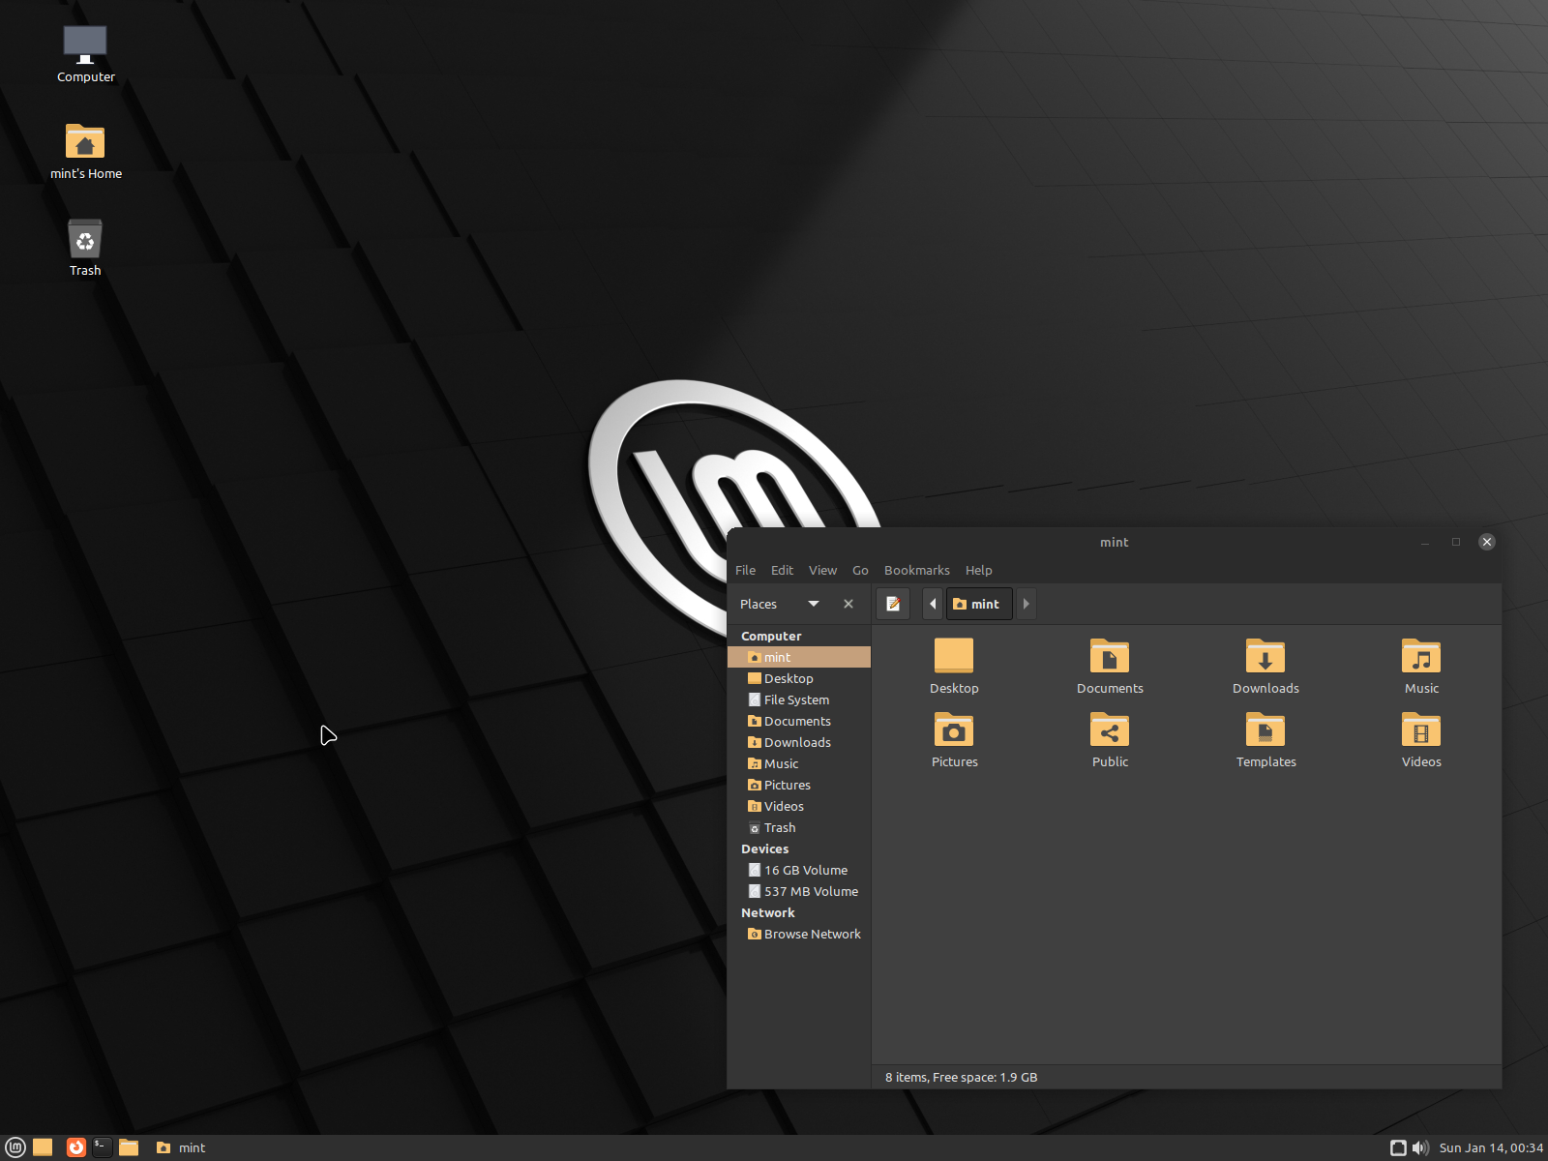Launch the file manager from the panel

pos(129,1147)
